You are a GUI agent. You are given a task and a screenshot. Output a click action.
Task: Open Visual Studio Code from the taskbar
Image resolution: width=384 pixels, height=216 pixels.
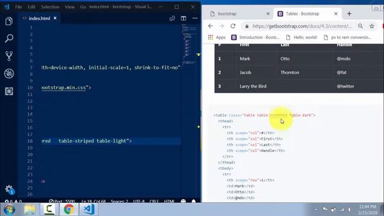pos(88,209)
